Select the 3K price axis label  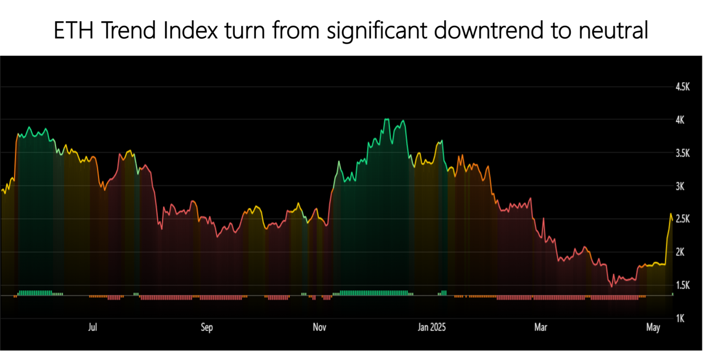[680, 186]
